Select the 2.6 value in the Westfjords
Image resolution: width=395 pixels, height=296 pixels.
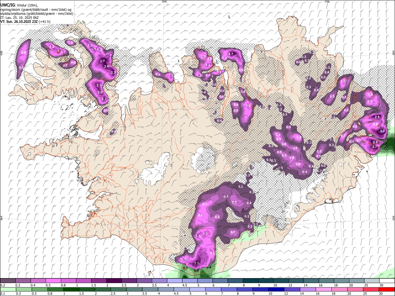pyautogui.click(x=106, y=66)
